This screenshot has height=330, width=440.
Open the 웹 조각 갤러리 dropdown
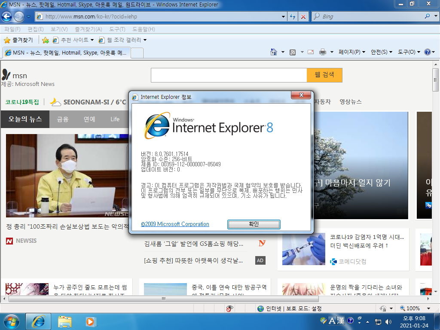tap(145, 40)
